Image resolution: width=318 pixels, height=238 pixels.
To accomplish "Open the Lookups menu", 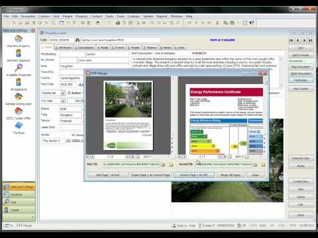I will (134, 17).
